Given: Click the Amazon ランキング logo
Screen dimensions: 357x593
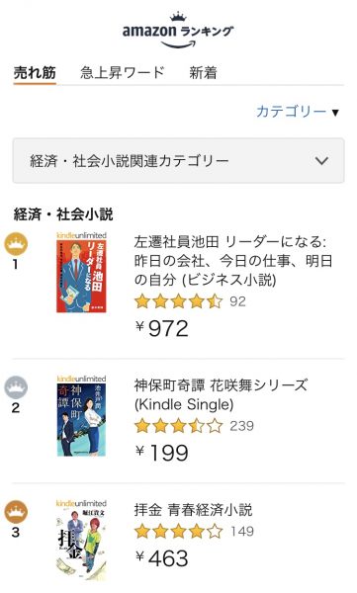Looking at the screenshot, I should pos(178,31).
